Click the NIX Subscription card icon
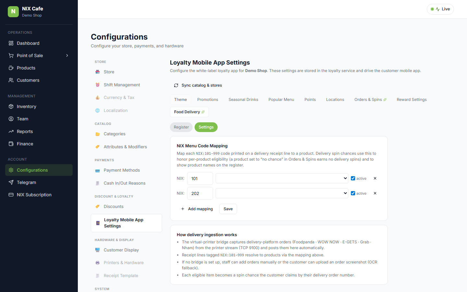This screenshot has width=467, height=292. click(x=11, y=195)
